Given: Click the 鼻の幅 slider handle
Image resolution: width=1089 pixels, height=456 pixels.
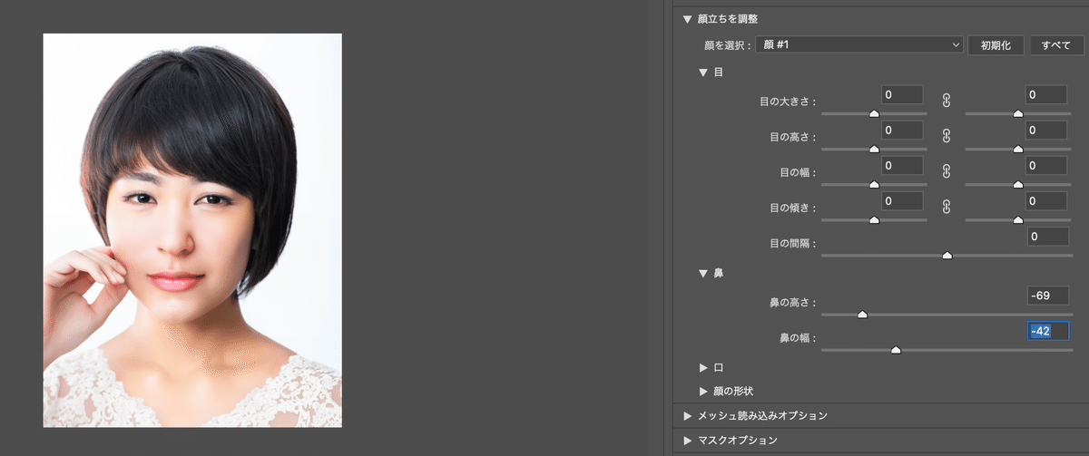Looking at the screenshot, I should coord(896,349).
